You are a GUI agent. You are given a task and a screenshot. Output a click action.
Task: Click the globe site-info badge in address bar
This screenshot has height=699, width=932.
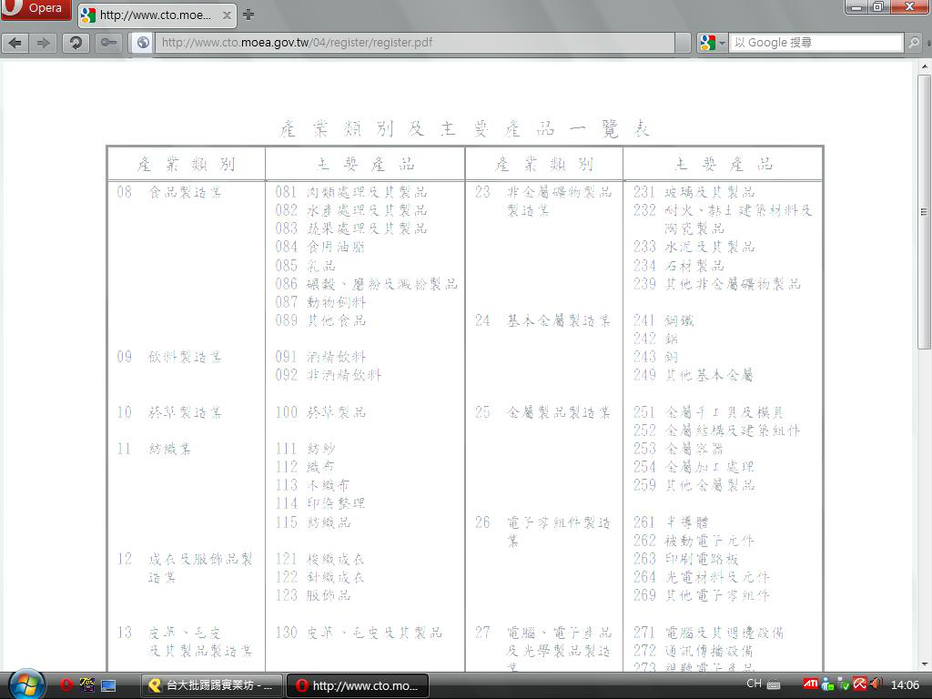click(143, 43)
